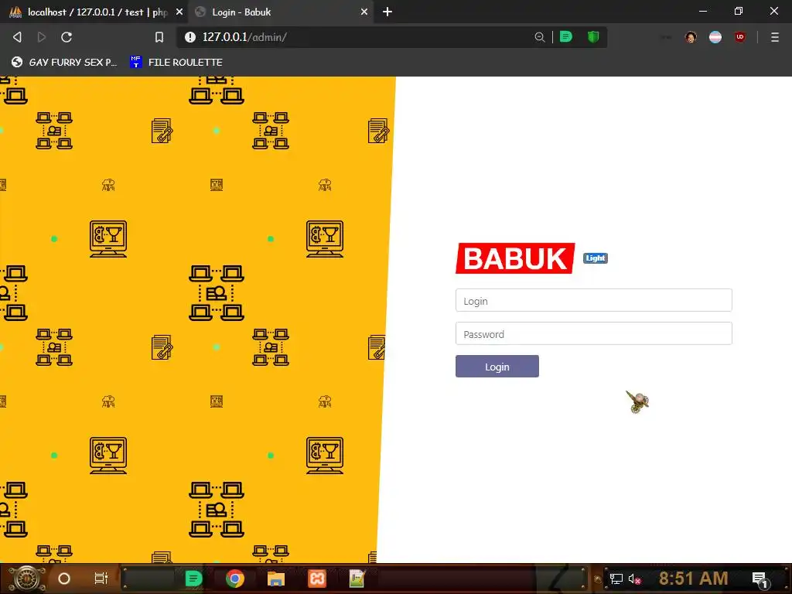Open File Explorer from the taskbar

pos(276,579)
